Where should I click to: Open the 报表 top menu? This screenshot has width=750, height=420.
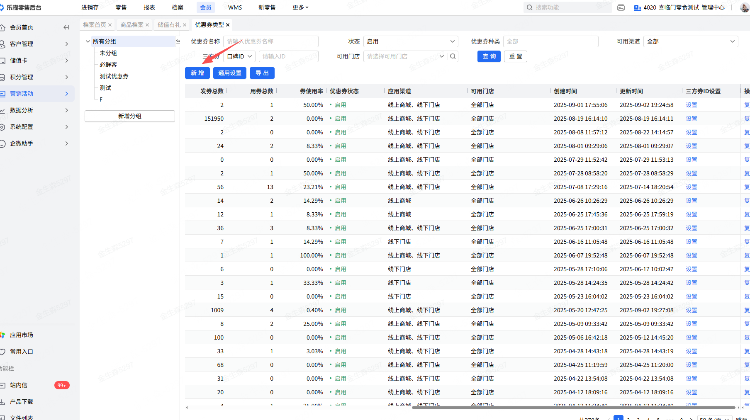click(x=149, y=7)
